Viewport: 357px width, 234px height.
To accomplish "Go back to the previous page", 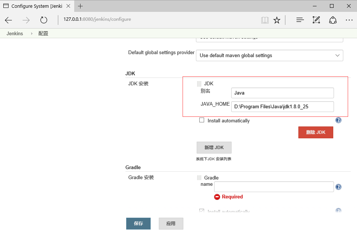I will (9, 20).
